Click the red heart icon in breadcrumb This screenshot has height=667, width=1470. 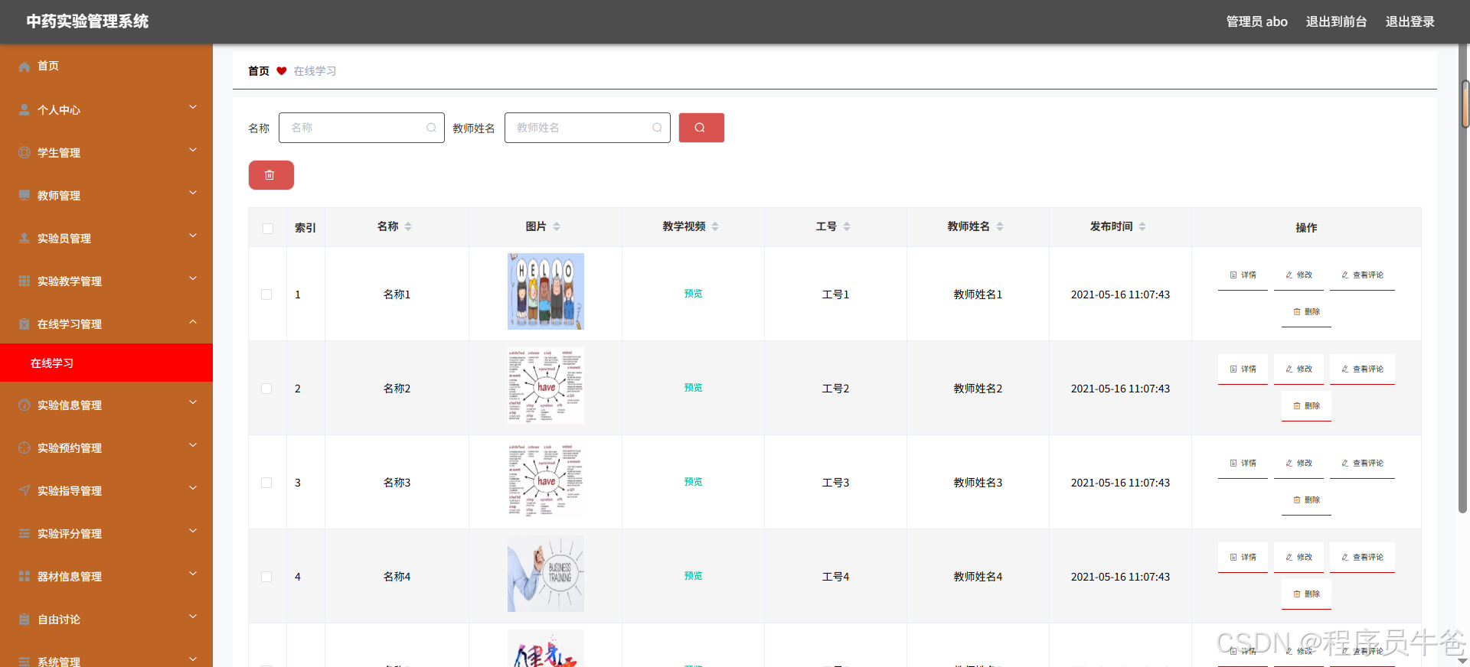pos(282,71)
